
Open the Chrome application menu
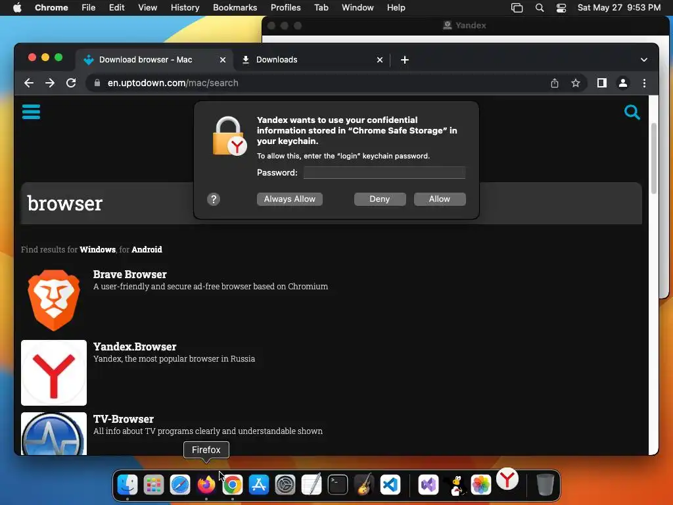pos(51,8)
